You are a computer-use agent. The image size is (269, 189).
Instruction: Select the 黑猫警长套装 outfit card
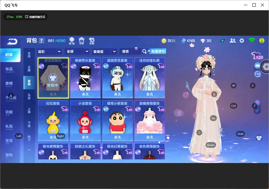click(x=85, y=78)
